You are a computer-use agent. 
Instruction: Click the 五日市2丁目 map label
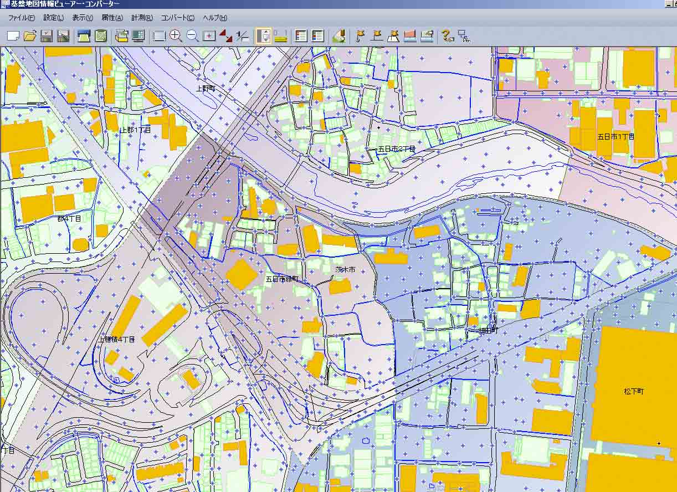tap(396, 149)
